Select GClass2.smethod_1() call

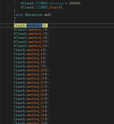coord(31,30)
